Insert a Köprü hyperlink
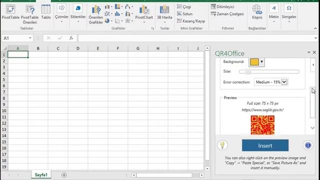Image resolution: width=320 pixels, height=180 pixels. pos(257,12)
